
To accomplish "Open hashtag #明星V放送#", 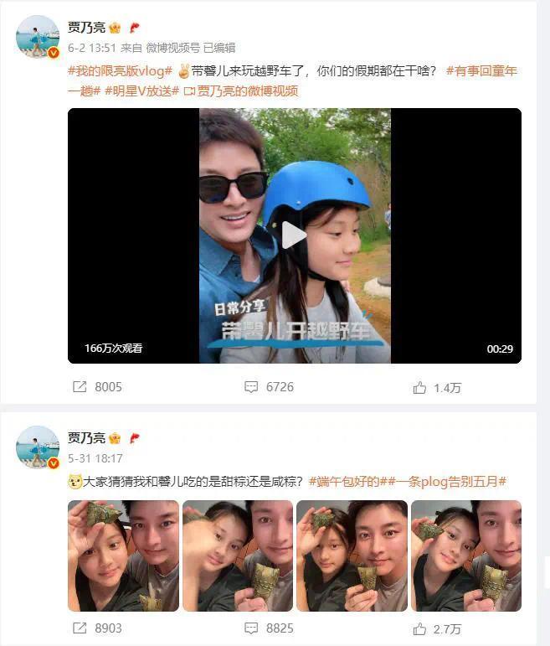I will (142, 90).
